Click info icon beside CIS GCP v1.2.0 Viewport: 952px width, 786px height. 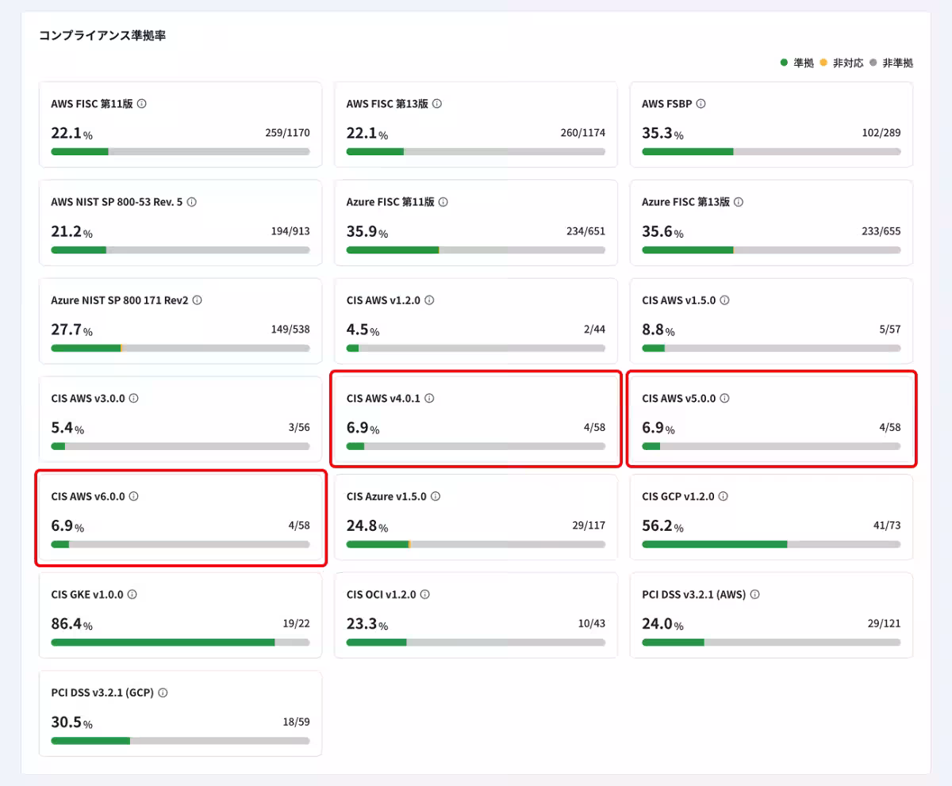coord(723,497)
